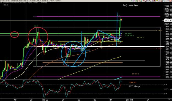Click the eye icon in the top toolbar
This screenshot has width=172, height=101.
tap(132, 1)
